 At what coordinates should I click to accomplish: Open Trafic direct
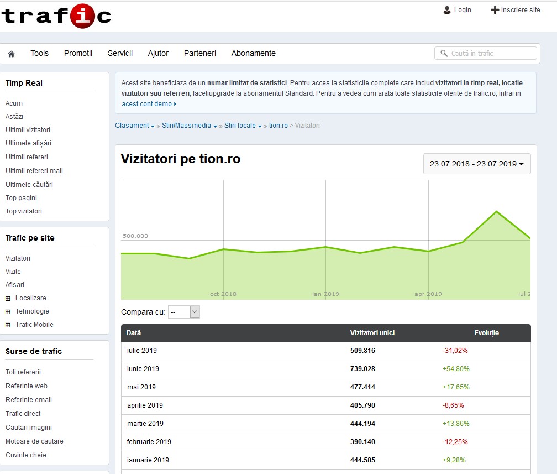click(x=23, y=414)
